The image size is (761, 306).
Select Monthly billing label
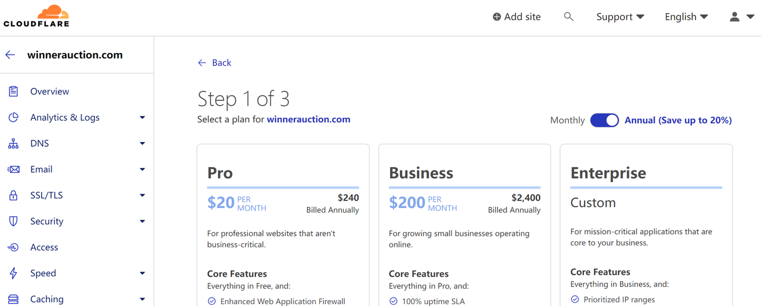pos(567,120)
